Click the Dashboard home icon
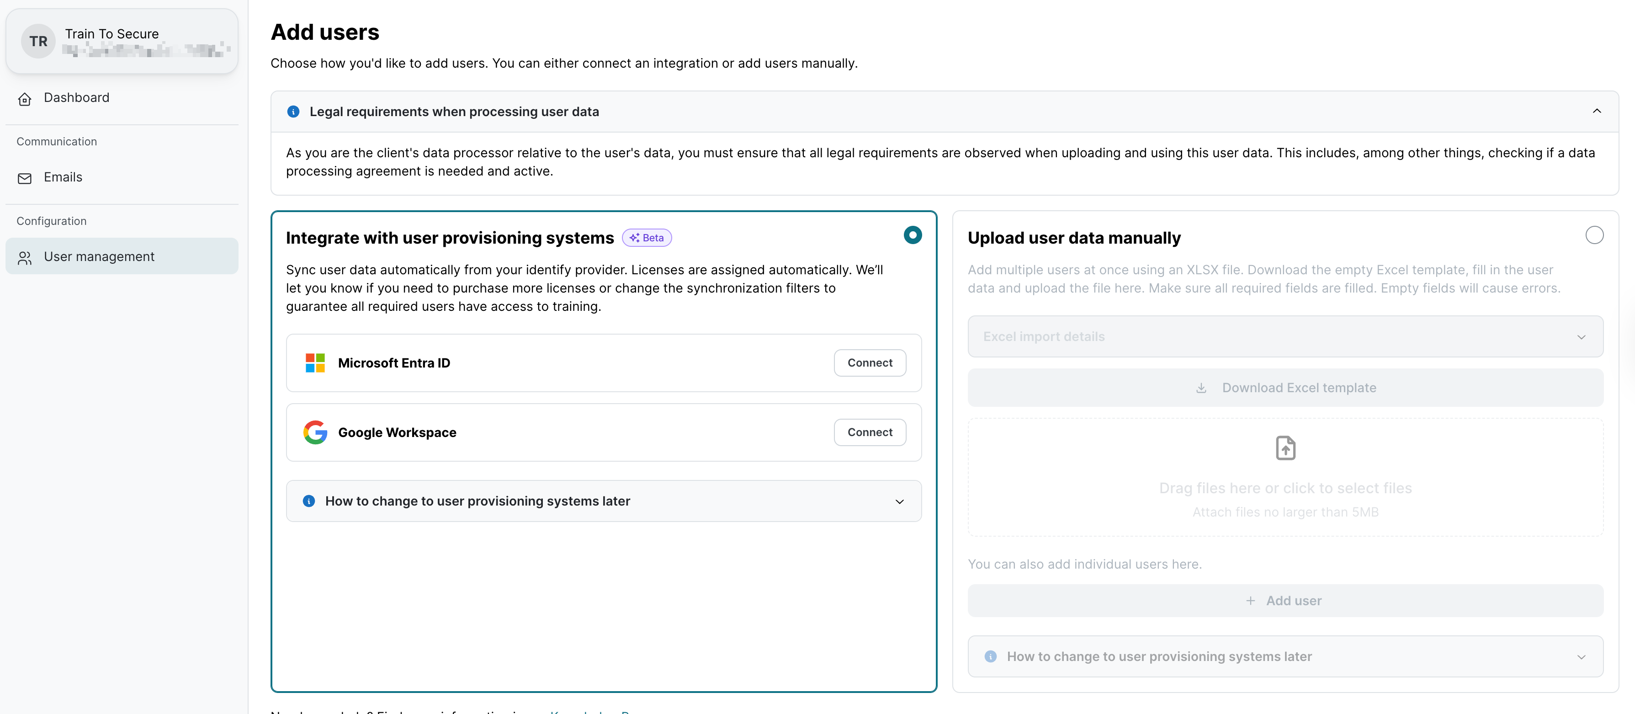Image resolution: width=1635 pixels, height=714 pixels. coord(25,99)
